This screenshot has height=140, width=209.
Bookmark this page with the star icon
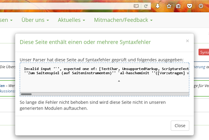(x=169, y=6)
